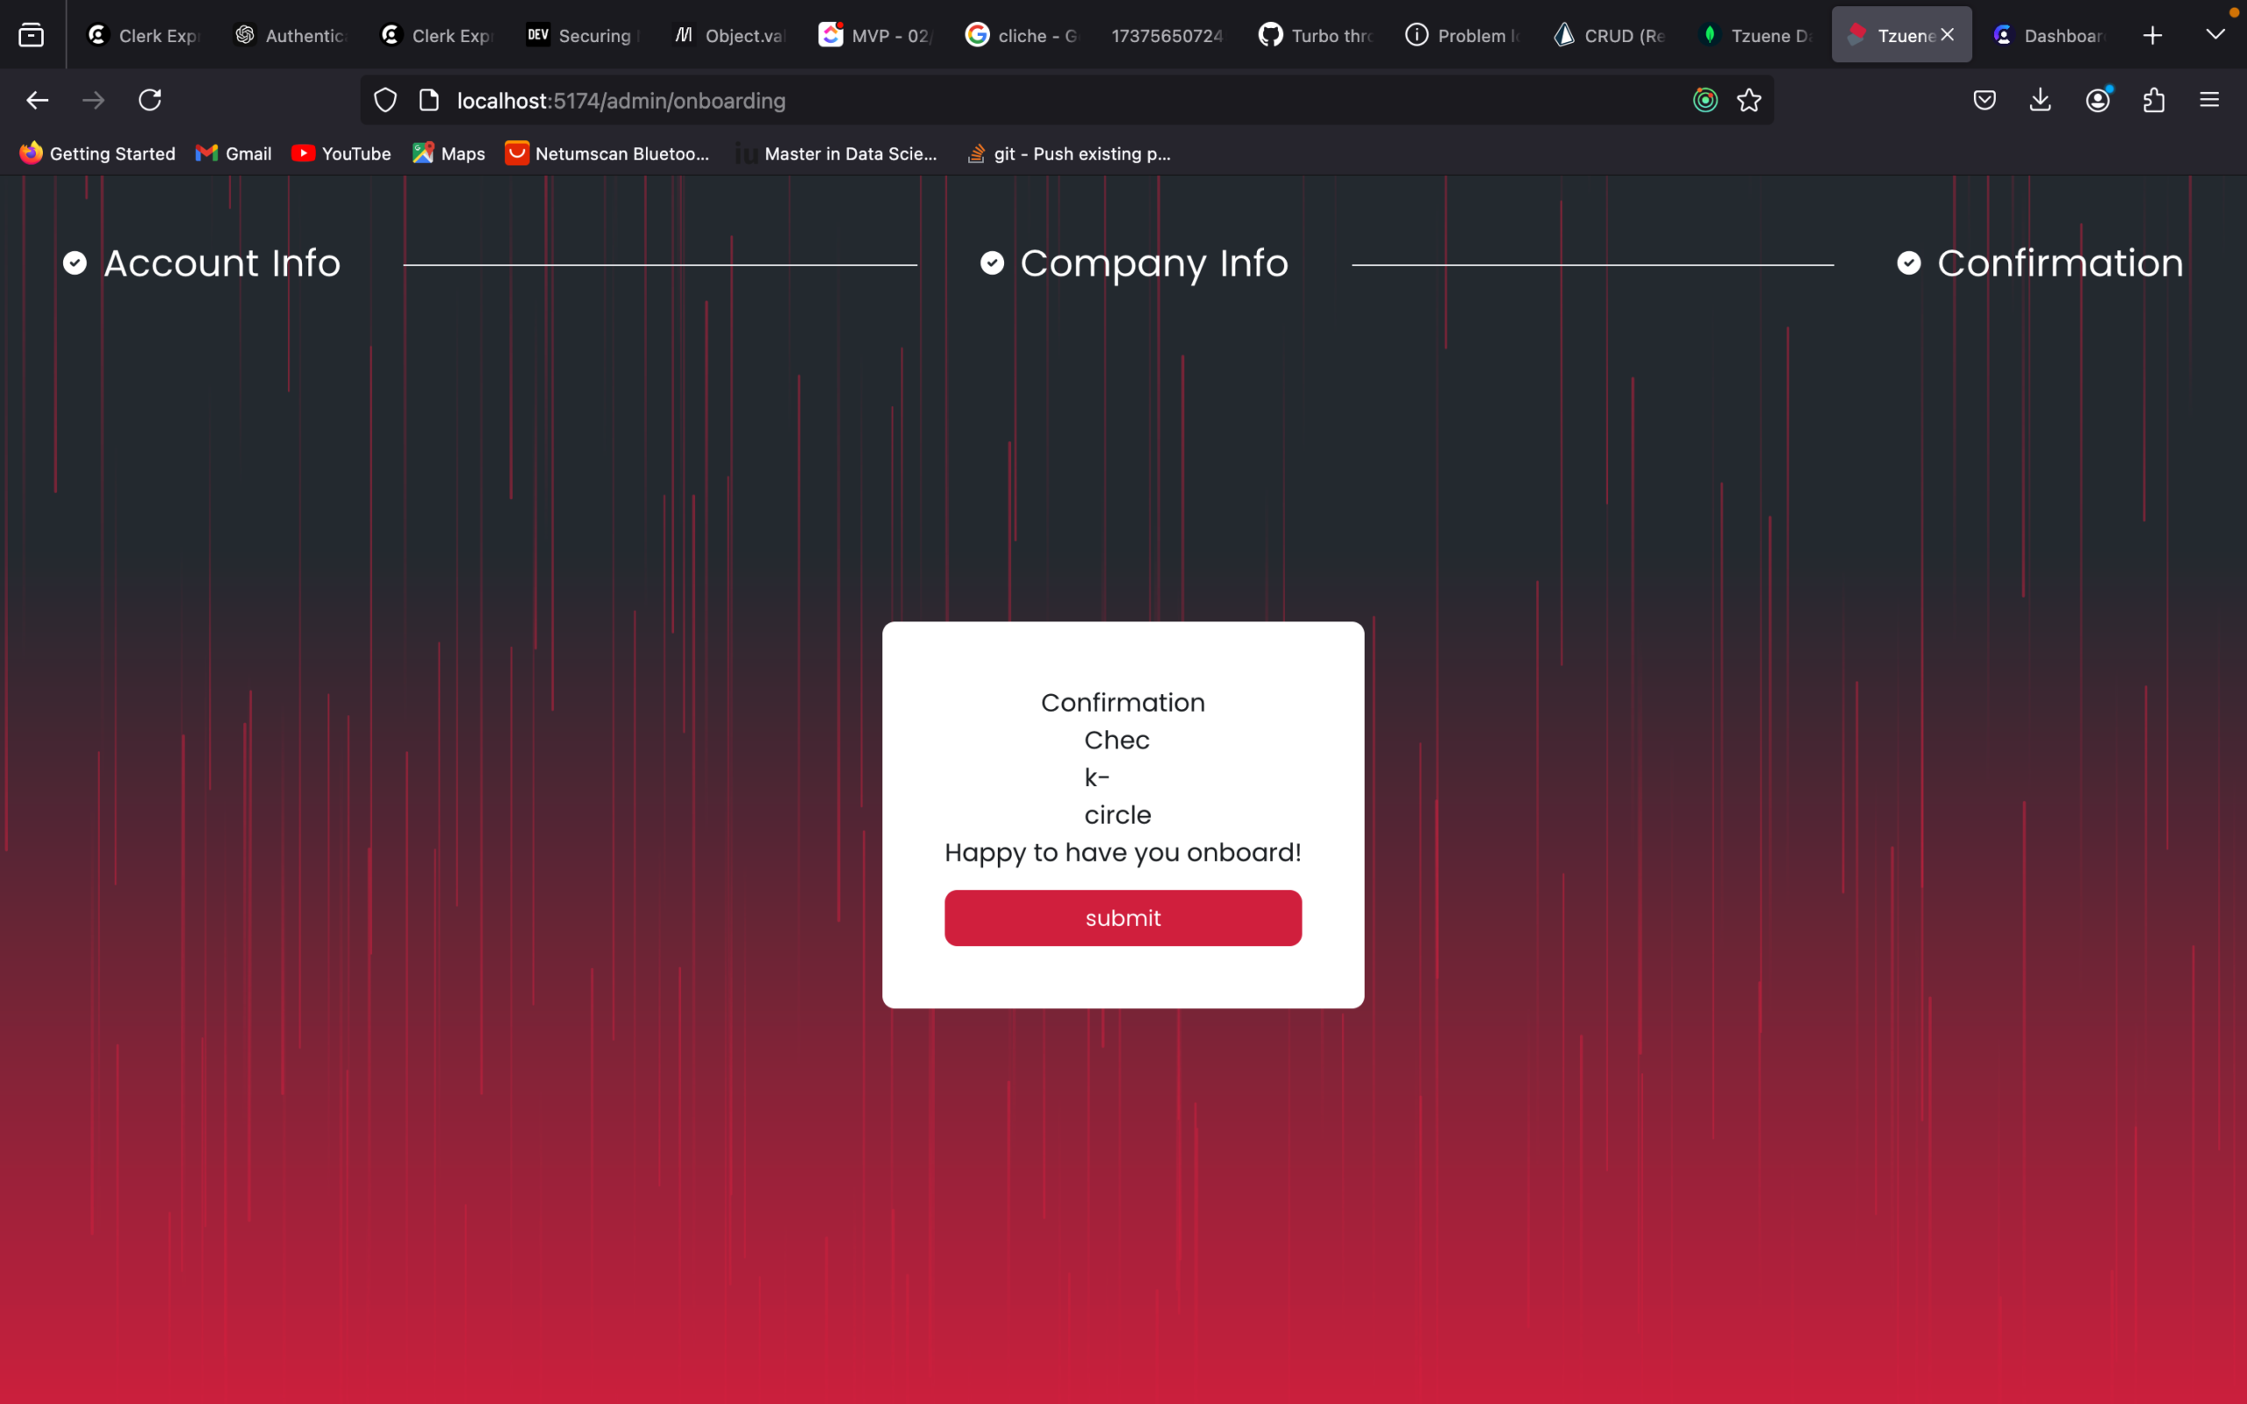This screenshot has height=1404, width=2247.
Task: Expand the list all tabs chevron
Action: (x=2215, y=35)
